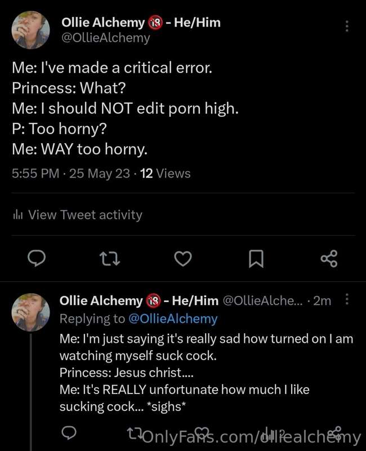Tap the share icon on the main tweet

click(x=329, y=259)
